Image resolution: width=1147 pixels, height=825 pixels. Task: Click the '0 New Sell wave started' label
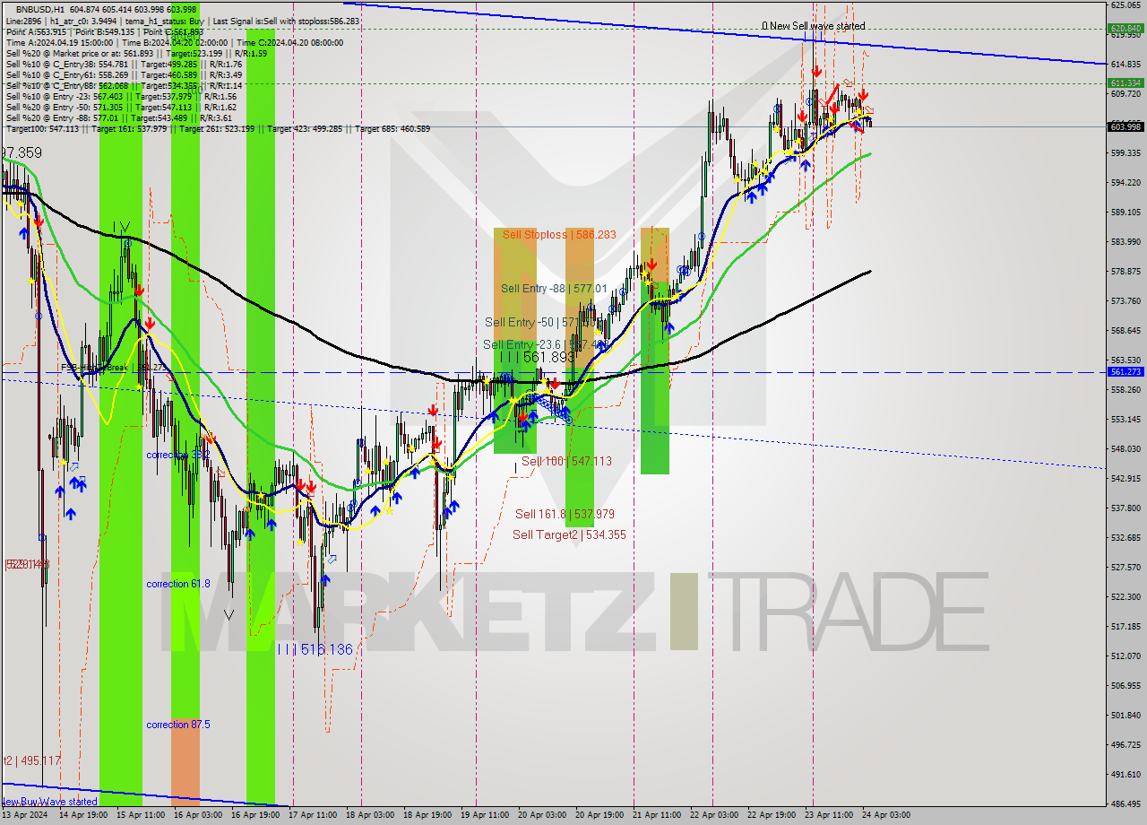tap(814, 26)
